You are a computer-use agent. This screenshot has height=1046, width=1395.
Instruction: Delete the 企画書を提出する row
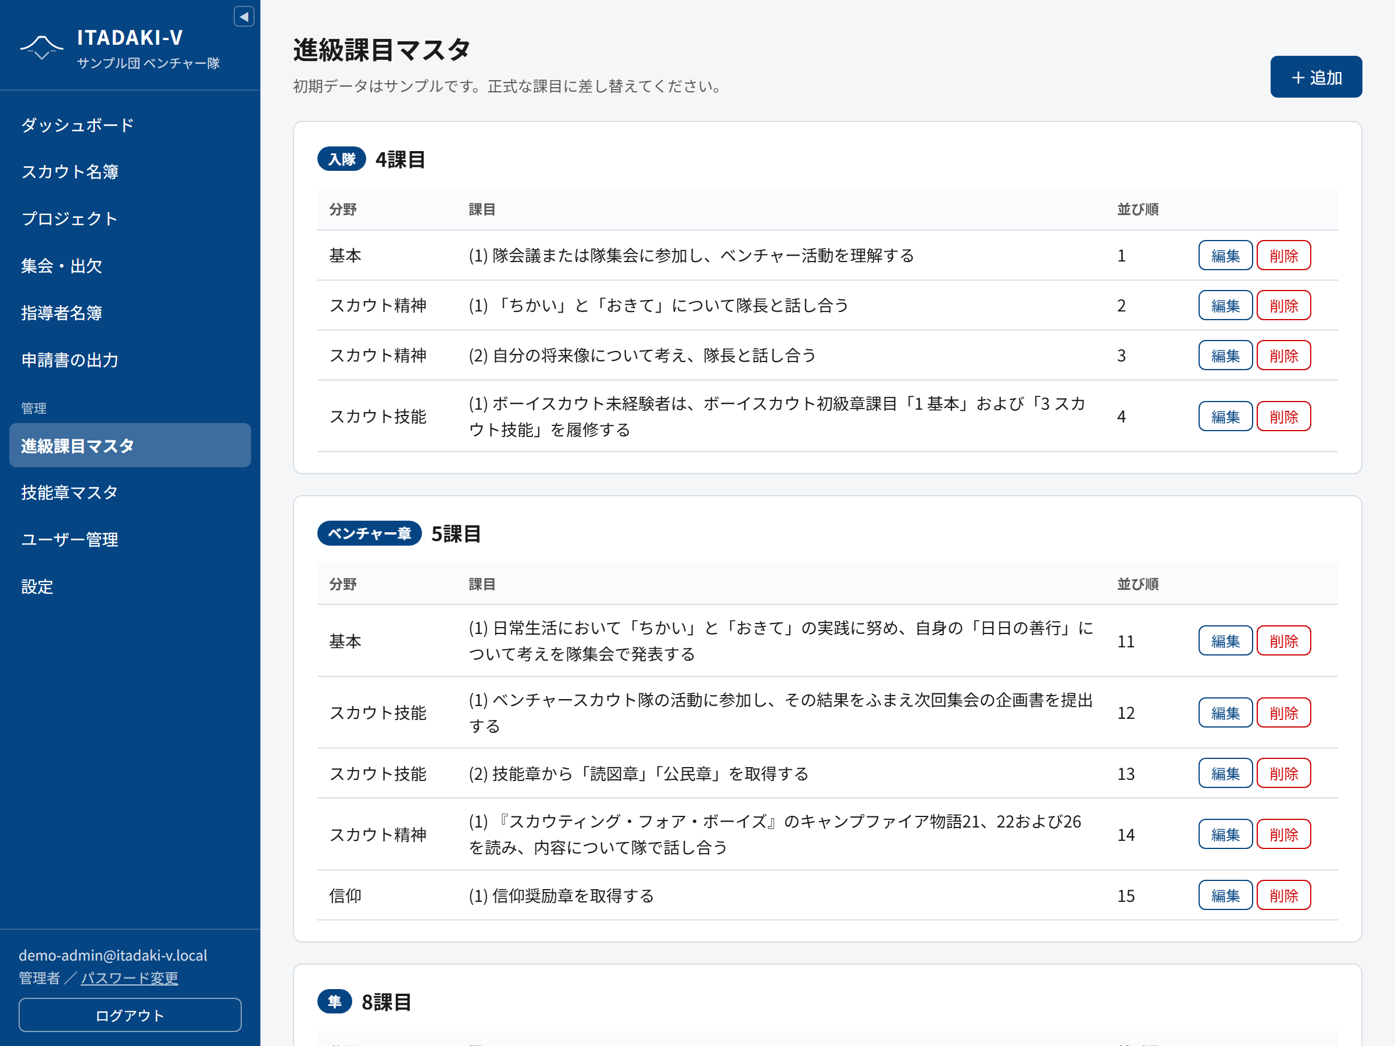pos(1283,713)
